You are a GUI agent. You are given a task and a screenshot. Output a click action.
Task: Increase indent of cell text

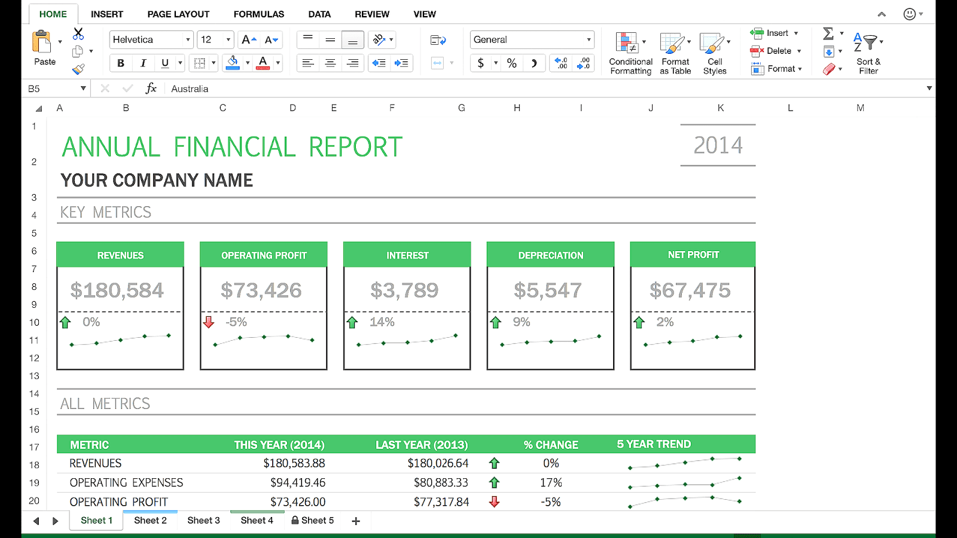click(x=401, y=63)
